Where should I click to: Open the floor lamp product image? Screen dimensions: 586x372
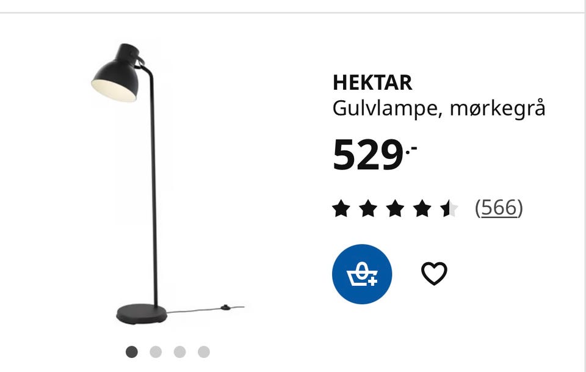[x=167, y=184]
